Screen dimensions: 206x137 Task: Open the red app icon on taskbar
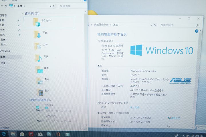point(31,134)
